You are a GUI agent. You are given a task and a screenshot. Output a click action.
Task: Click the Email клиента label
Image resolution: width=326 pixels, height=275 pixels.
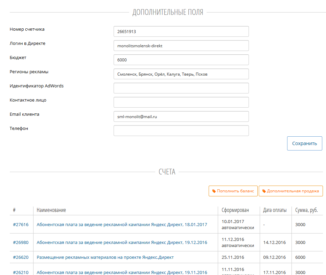pos(24,114)
